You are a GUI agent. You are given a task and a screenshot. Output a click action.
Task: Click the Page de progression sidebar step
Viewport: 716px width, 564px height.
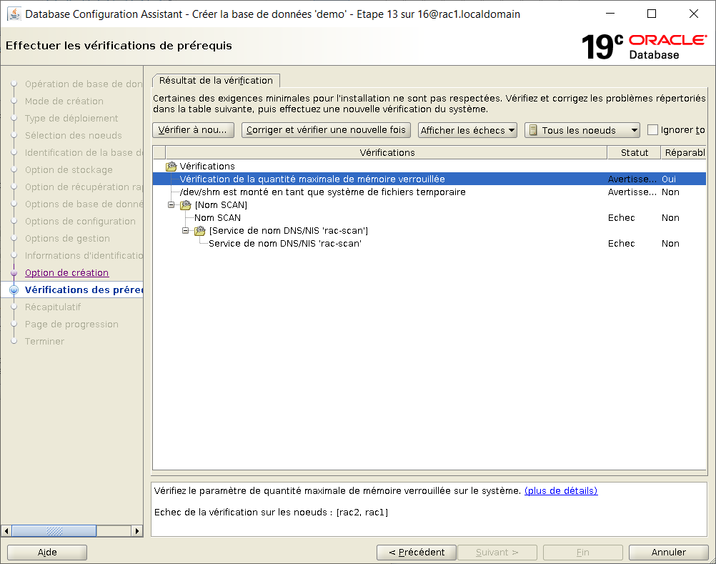[71, 325]
